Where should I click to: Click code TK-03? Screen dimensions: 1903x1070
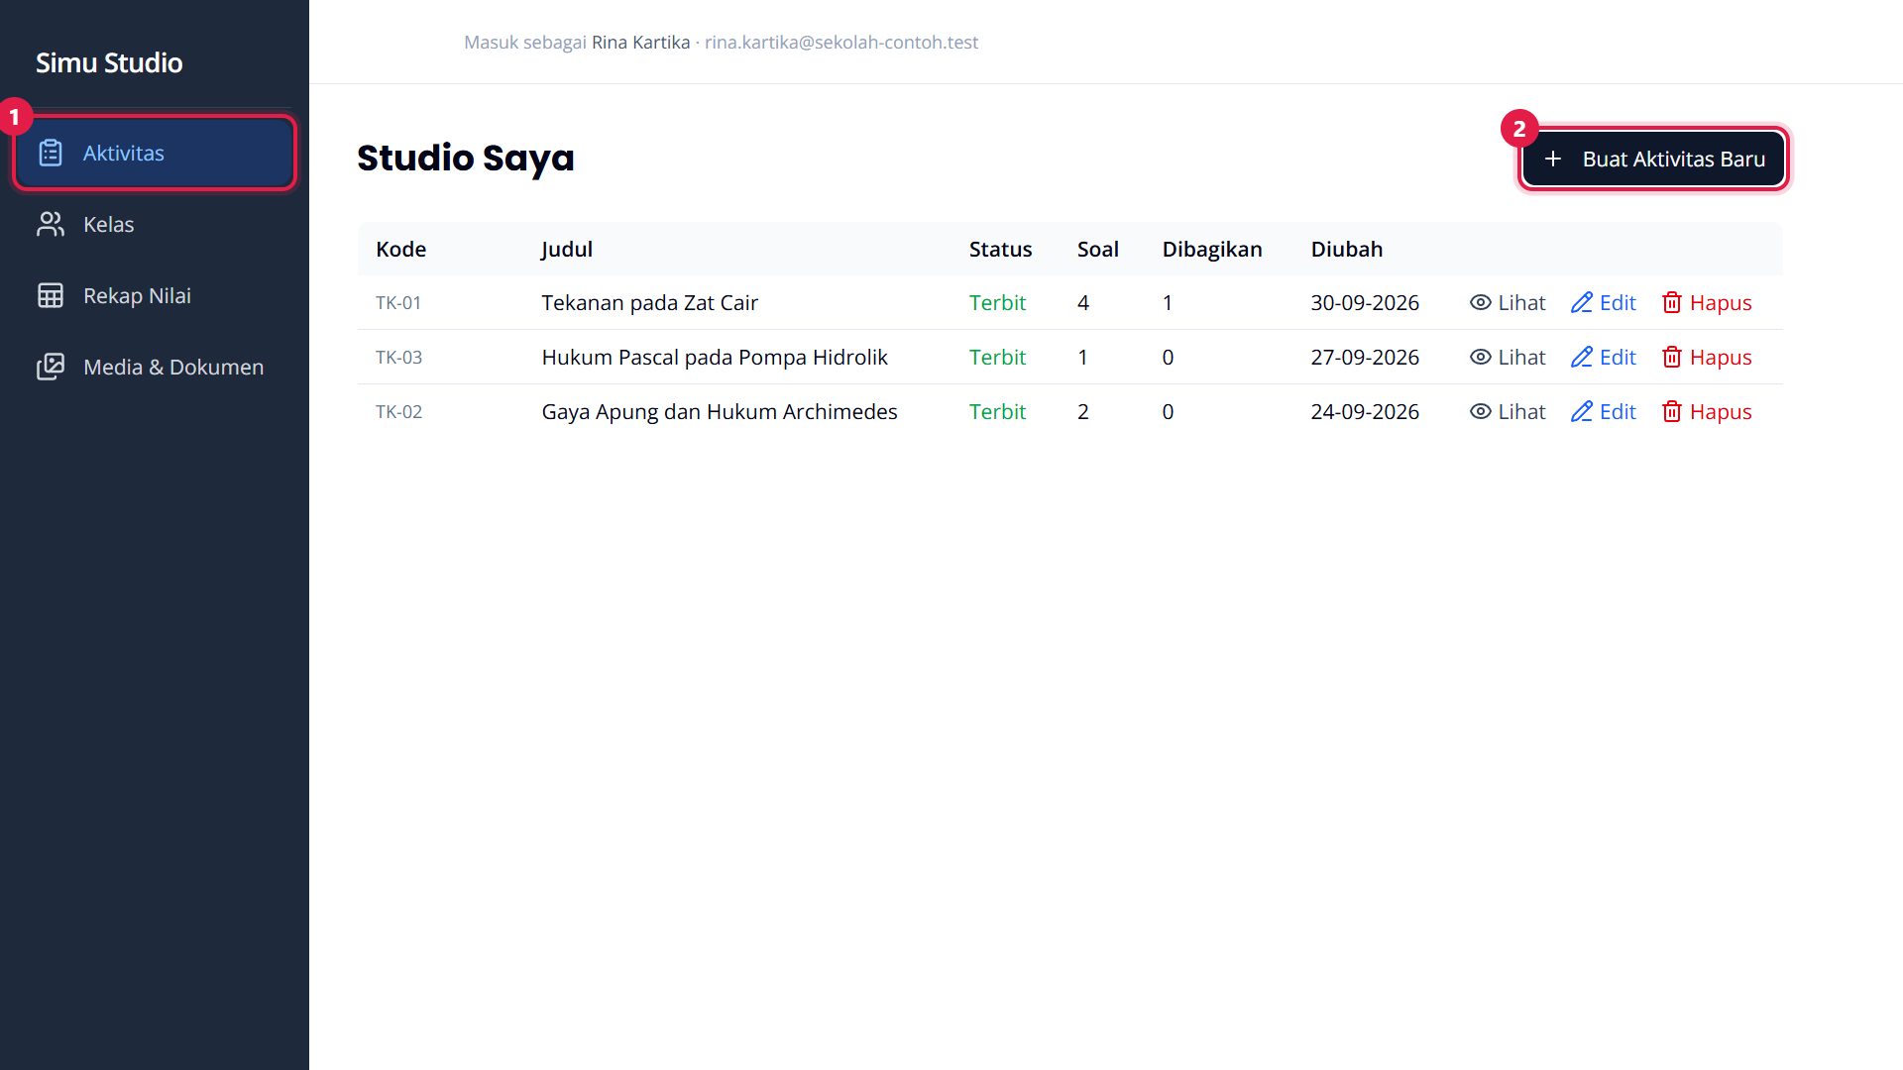[398, 357]
